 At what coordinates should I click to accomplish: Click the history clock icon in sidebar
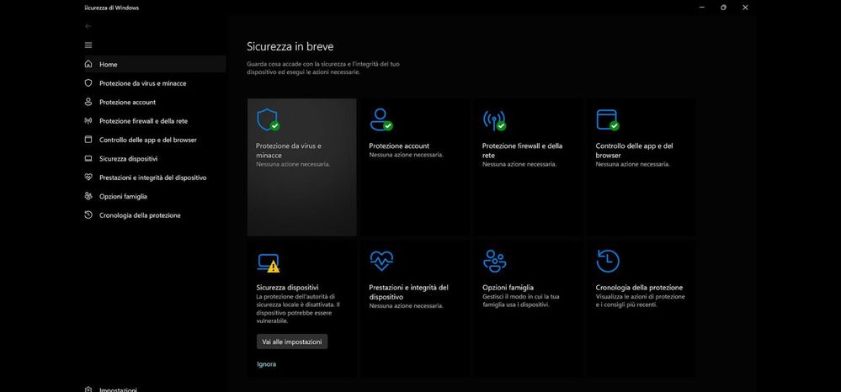[88, 215]
